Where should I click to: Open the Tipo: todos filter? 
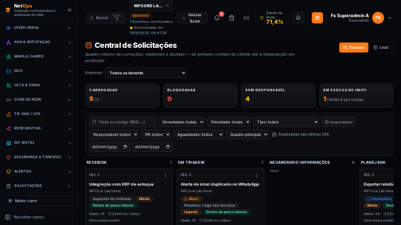[x=286, y=122]
